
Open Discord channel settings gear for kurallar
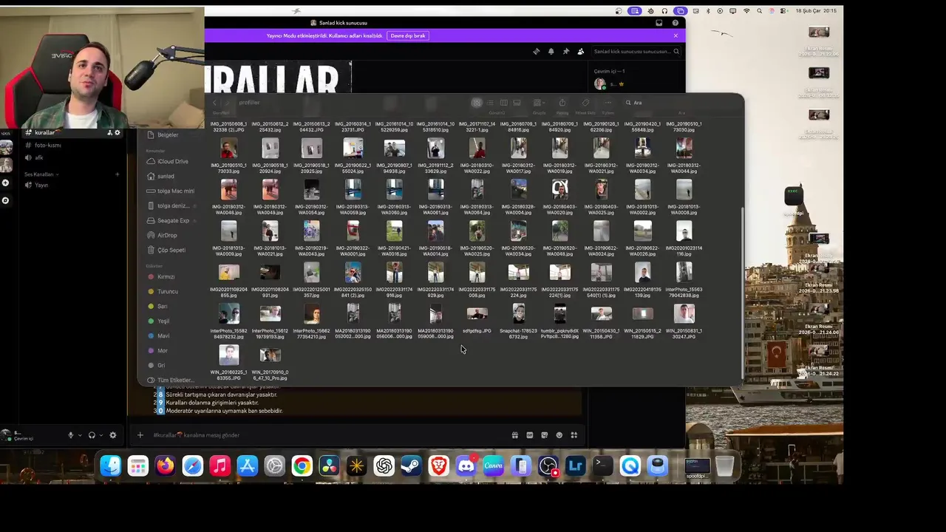(x=117, y=133)
